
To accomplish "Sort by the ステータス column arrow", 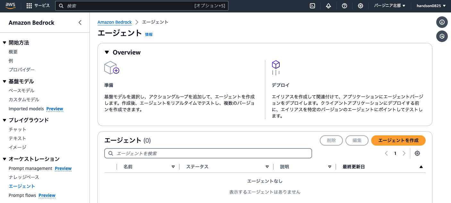I will tap(267, 167).
